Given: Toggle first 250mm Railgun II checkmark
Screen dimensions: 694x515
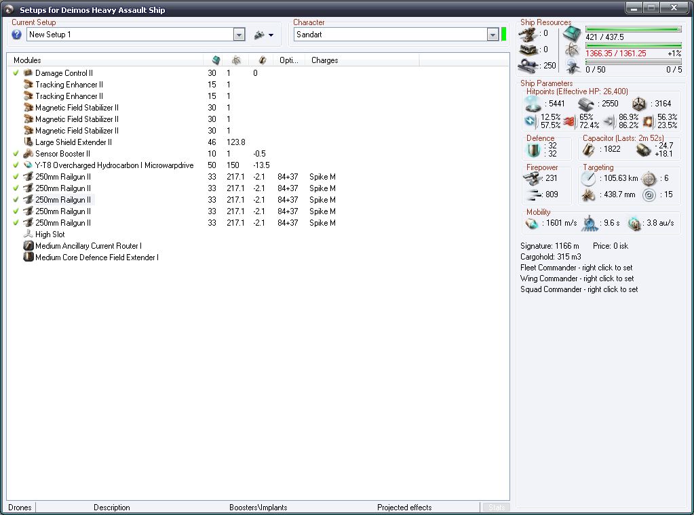Looking at the screenshot, I should pyautogui.click(x=16, y=176).
